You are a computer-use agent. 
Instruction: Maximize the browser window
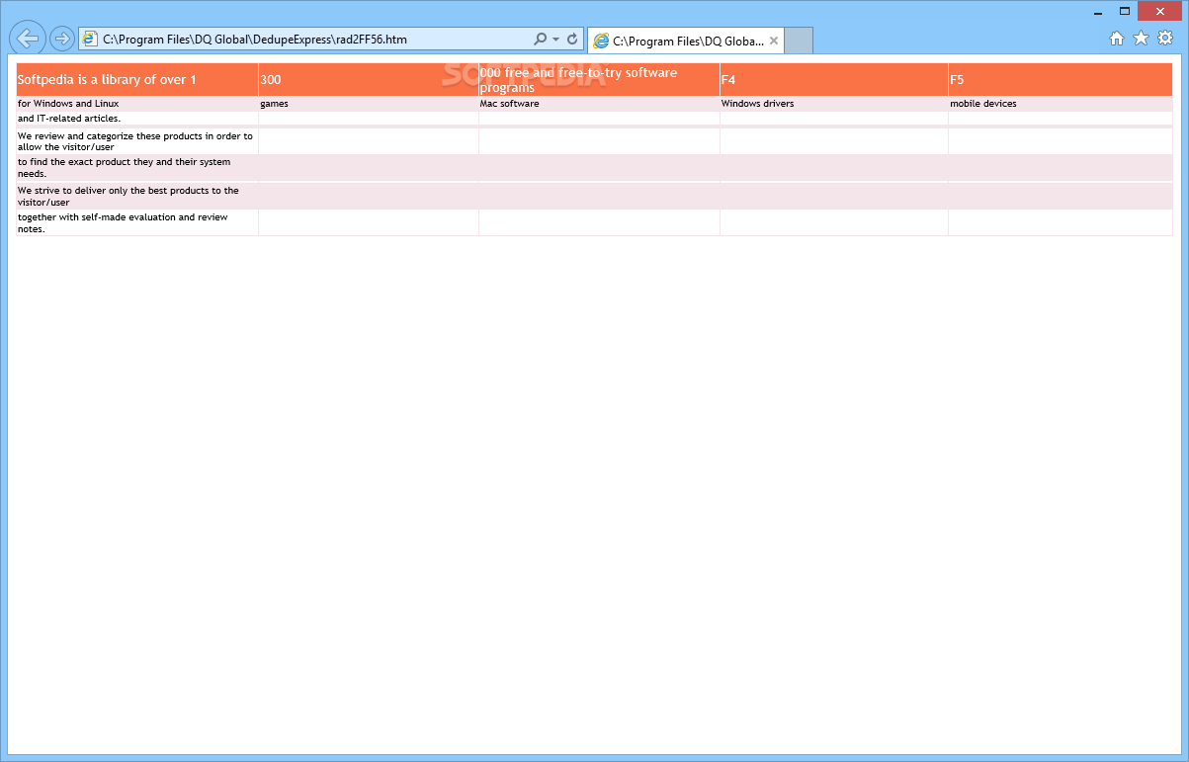tap(1124, 11)
